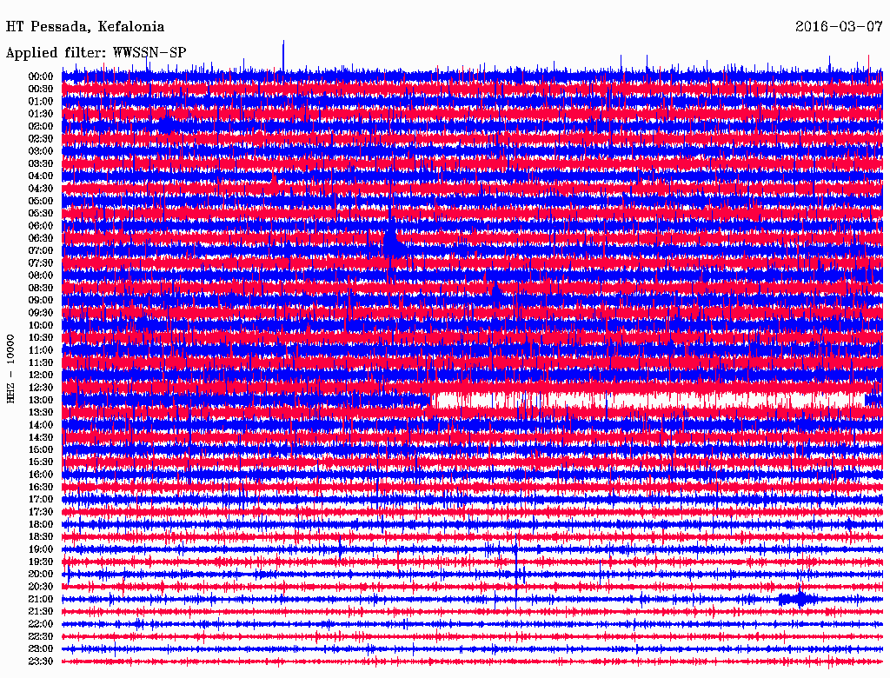Select the 18:00 time label

pyautogui.click(x=41, y=525)
